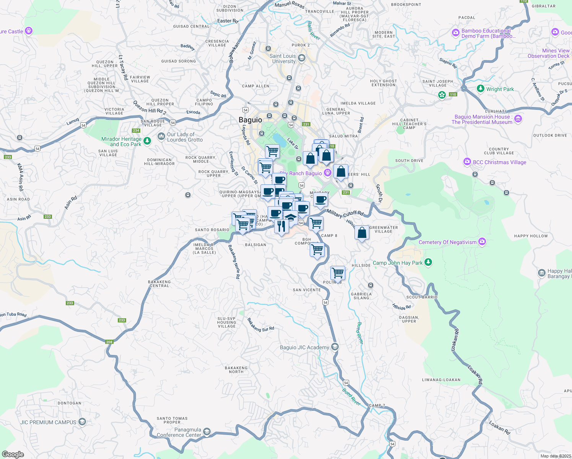
Task: Click the bus stop icon left of Quirino-Magsaysay
Action: pyautogui.click(x=188, y=195)
